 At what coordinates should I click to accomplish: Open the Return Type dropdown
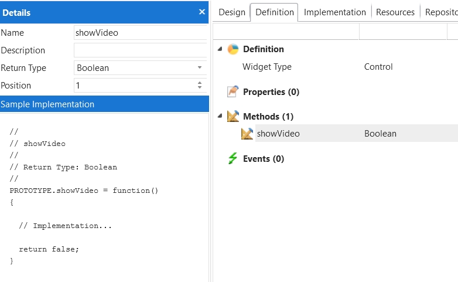[x=199, y=68]
